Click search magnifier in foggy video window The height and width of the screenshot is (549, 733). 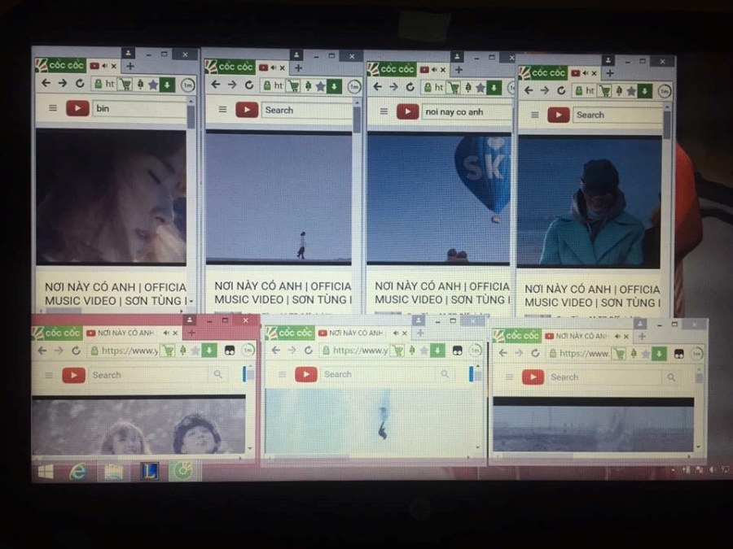pyautogui.click(x=671, y=377)
